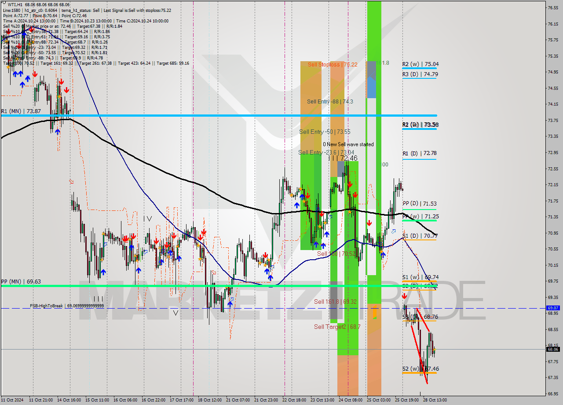Select the 74.95 price axis value
The height and width of the screenshot is (405, 563).
pyautogui.click(x=553, y=72)
